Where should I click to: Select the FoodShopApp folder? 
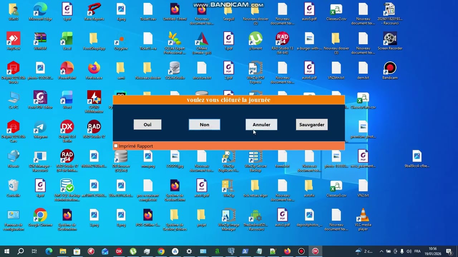click(x=94, y=41)
